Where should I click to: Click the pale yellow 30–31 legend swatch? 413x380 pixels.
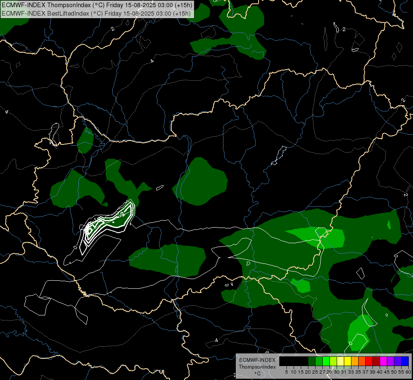click(340, 361)
